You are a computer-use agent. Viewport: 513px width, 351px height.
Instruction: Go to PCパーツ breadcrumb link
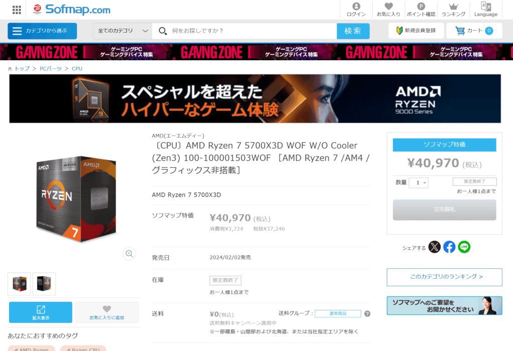(51, 68)
